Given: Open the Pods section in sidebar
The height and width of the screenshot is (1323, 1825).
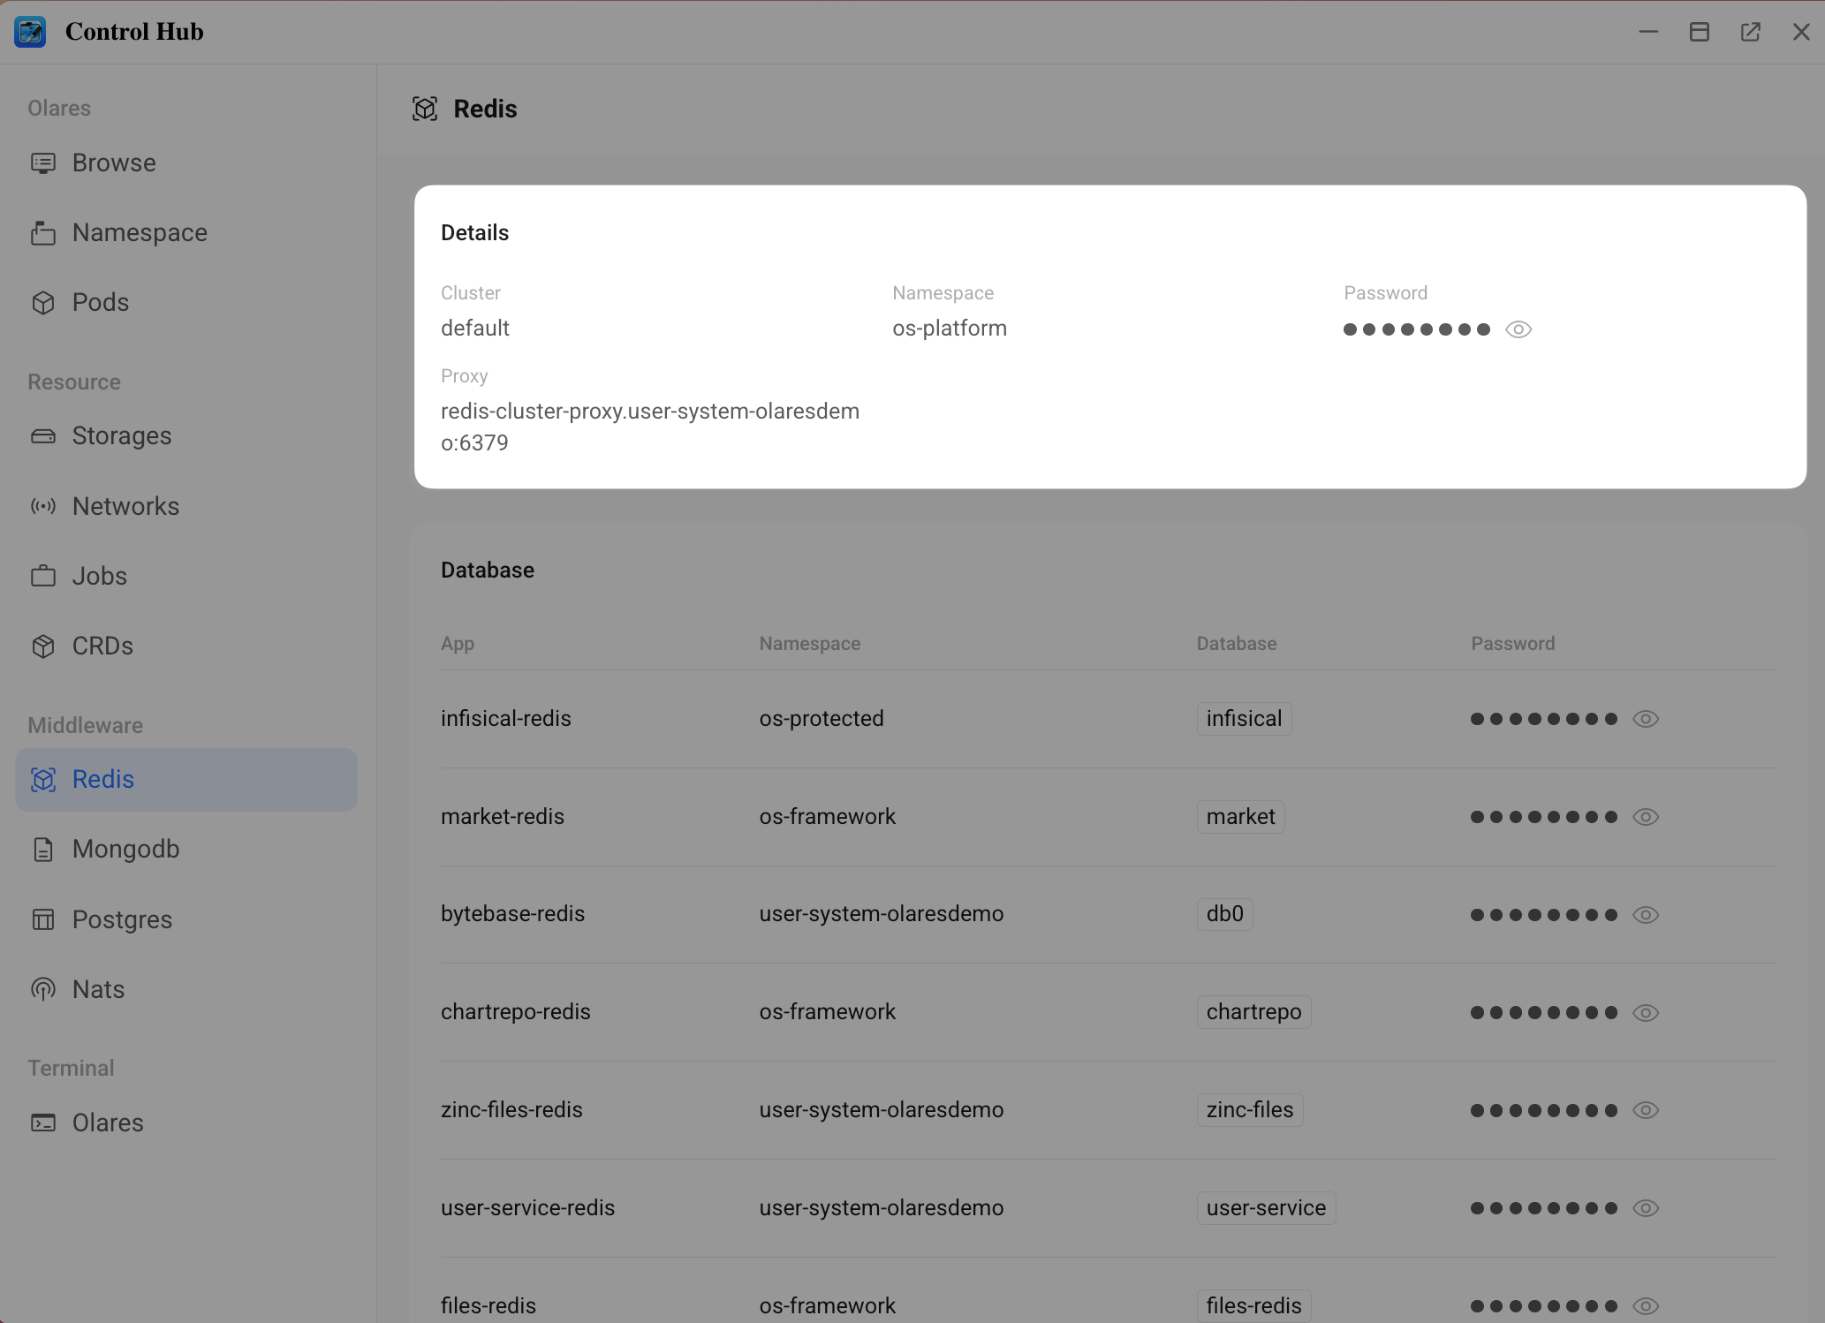Looking at the screenshot, I should pyautogui.click(x=99, y=301).
